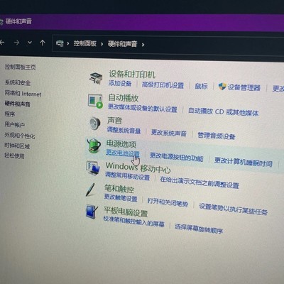Click the 电源选项 battery icon

(x=93, y=146)
